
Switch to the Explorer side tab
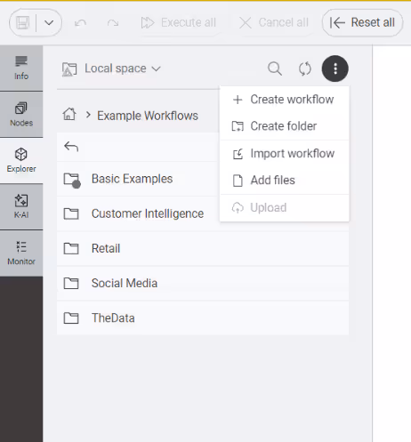click(x=21, y=161)
